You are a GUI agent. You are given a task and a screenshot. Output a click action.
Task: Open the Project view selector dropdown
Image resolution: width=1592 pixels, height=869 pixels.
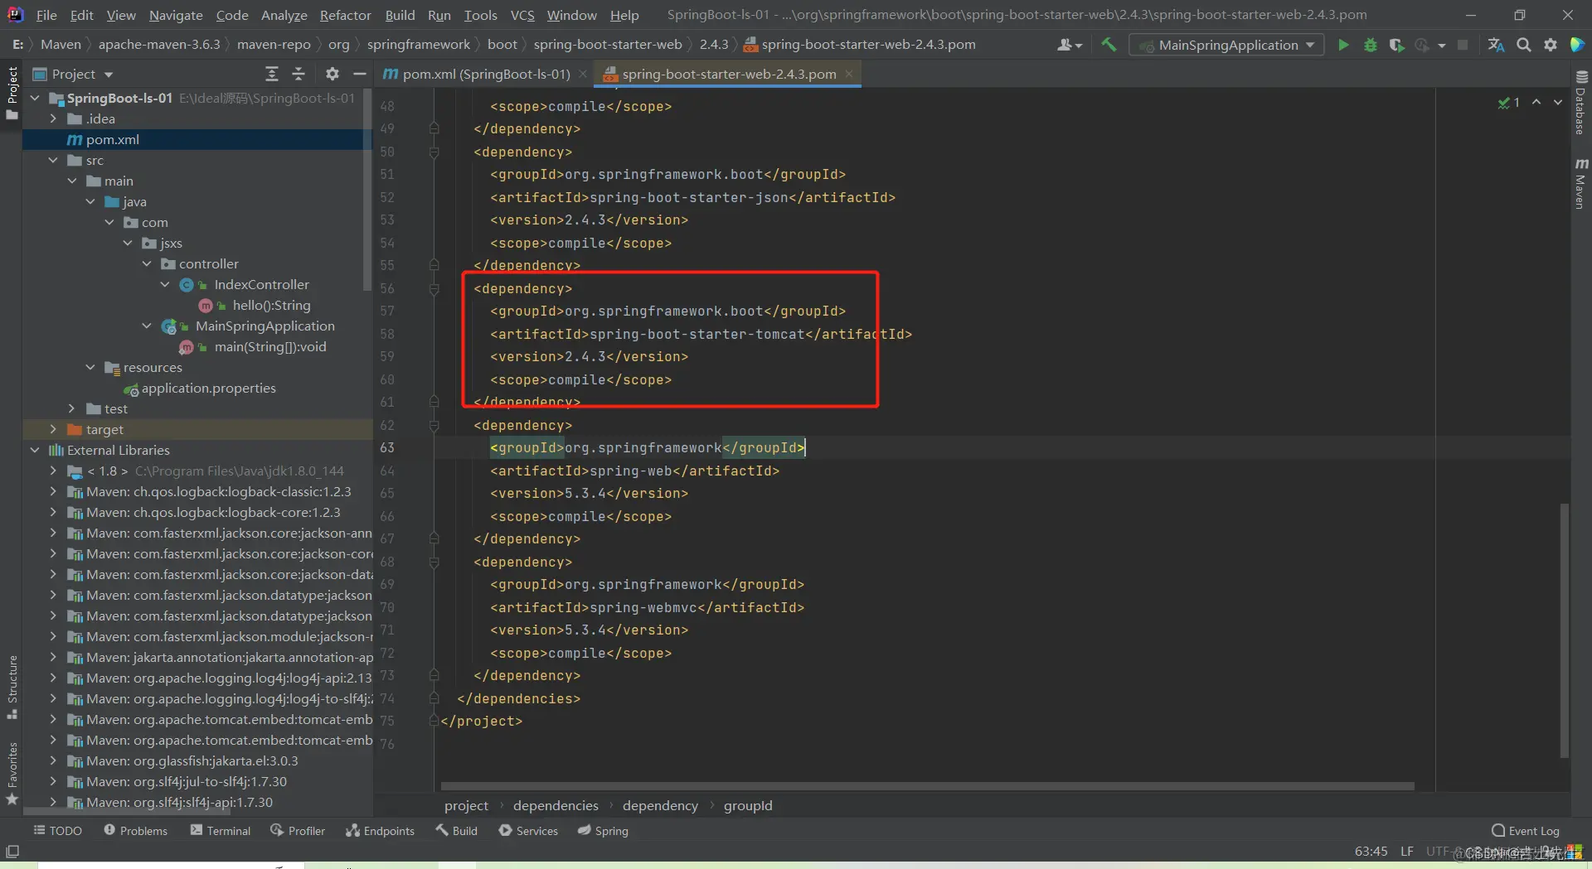(73, 75)
